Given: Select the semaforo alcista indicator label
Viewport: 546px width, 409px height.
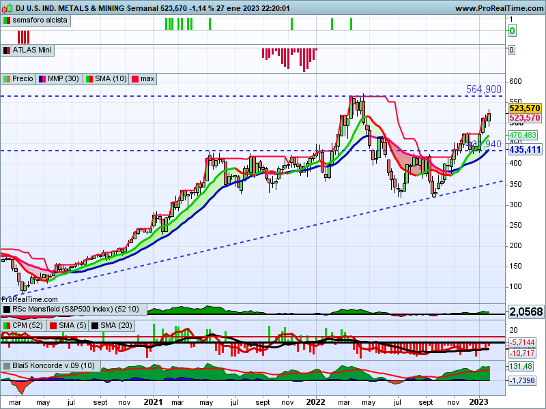Looking at the screenshot, I should 40,20.
